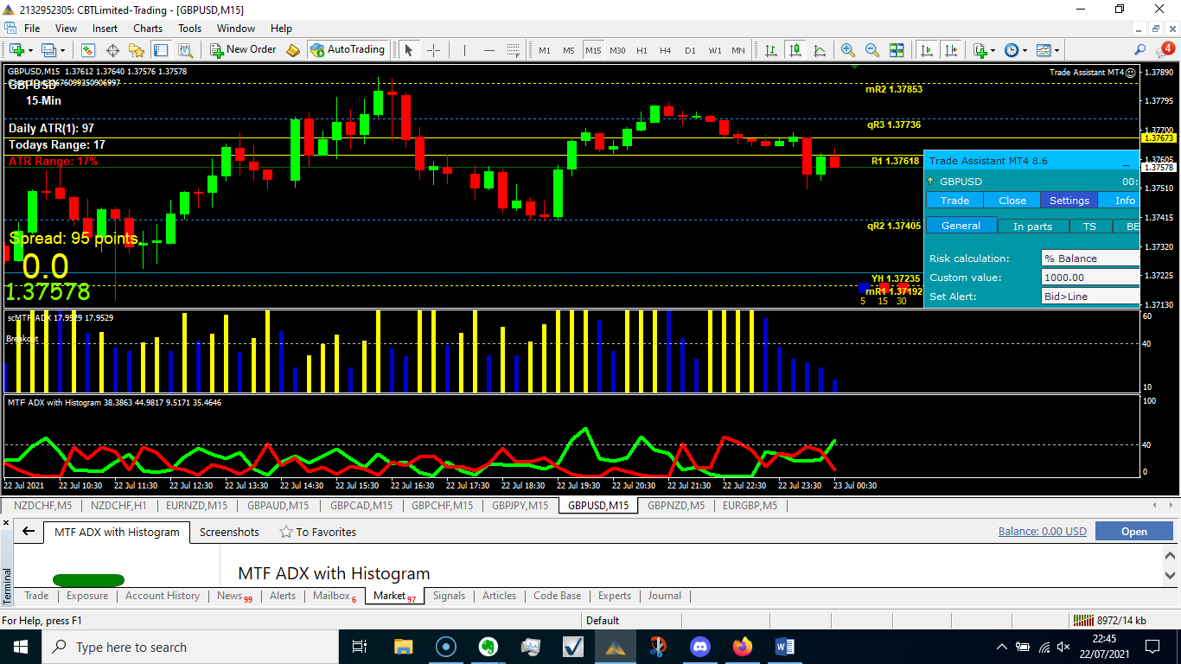Click the Custom value input field
The width and height of the screenshot is (1181, 664).
(1090, 278)
